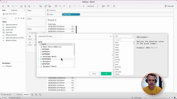Click the New Worksheet toolbar icon
Viewport: 177px width, 99px height.
[x=40, y=6]
